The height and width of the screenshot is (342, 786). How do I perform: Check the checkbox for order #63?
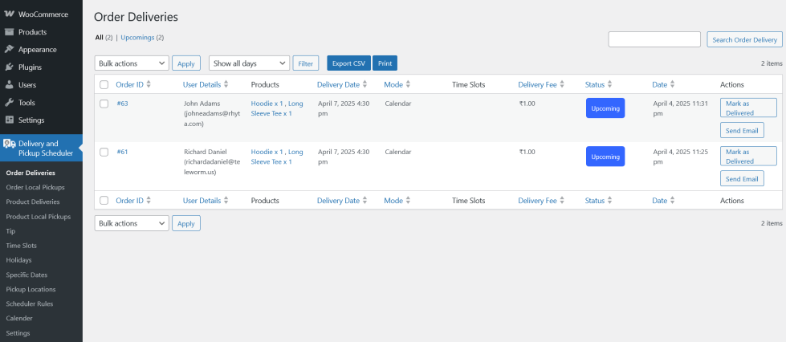click(104, 104)
